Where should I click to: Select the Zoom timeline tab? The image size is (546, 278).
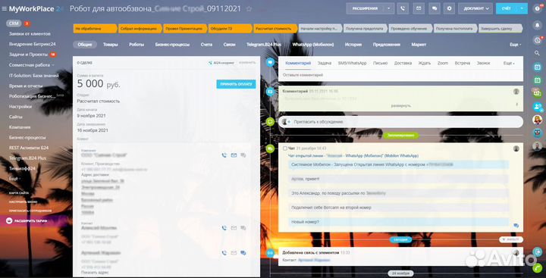tap(443, 64)
